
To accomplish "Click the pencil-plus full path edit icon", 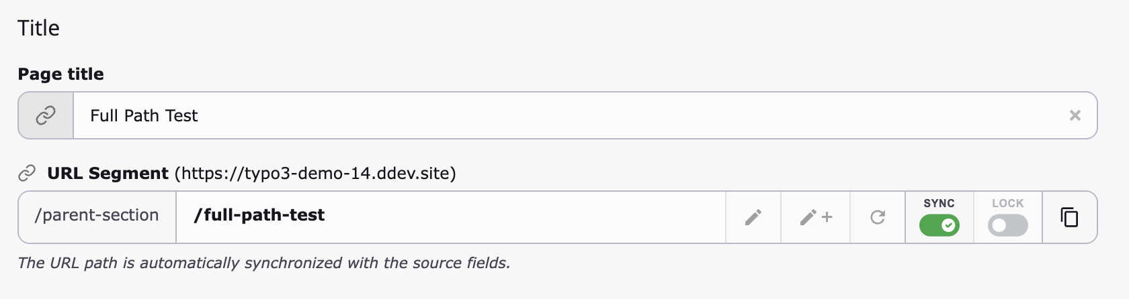I will pos(816,217).
